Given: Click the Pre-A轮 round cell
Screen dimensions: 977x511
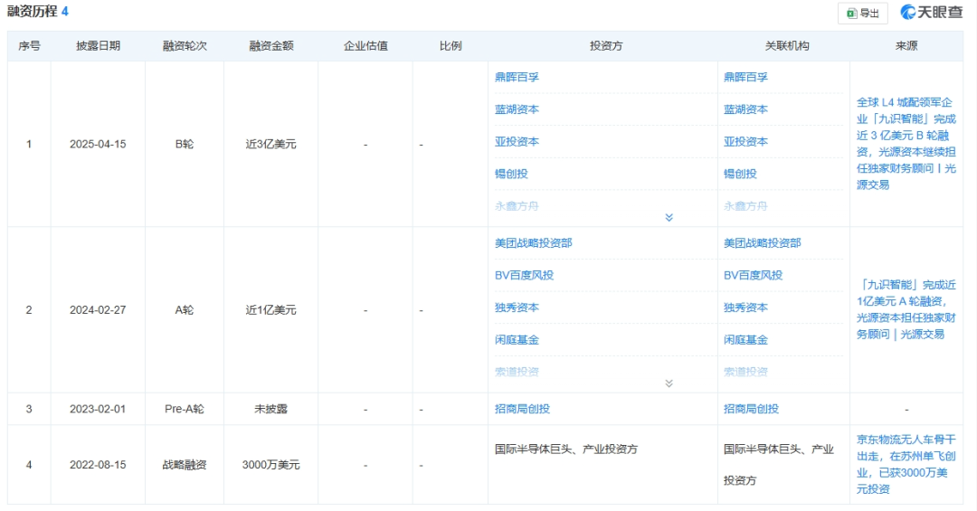Looking at the screenshot, I should tap(185, 410).
